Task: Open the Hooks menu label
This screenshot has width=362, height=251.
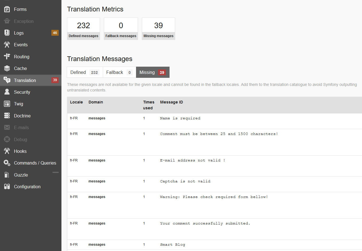Action: (x=20, y=151)
